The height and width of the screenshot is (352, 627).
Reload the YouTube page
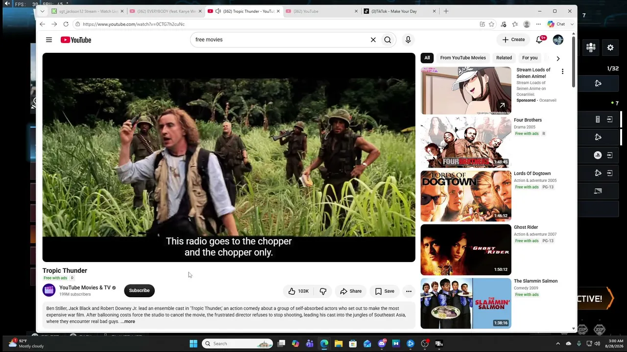pos(66,24)
